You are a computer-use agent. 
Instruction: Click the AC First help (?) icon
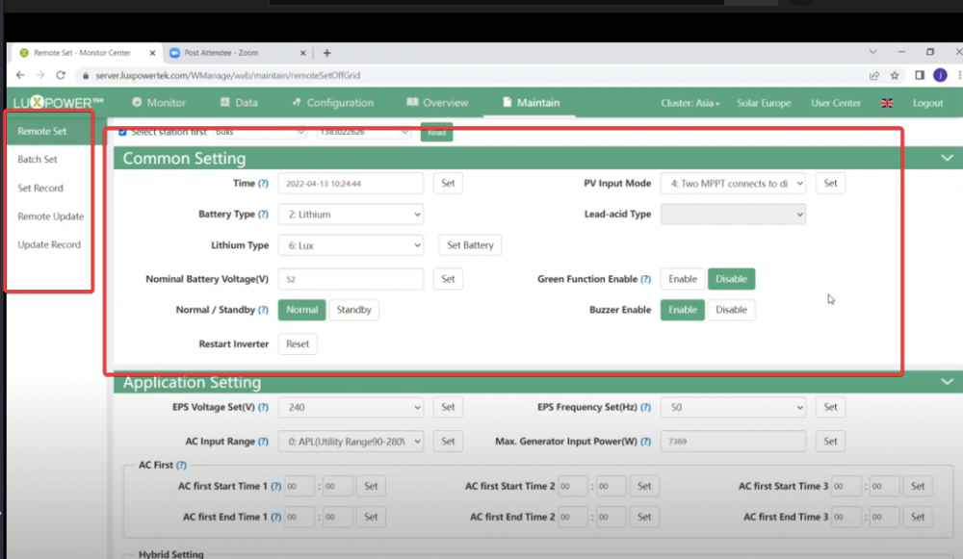click(x=181, y=465)
